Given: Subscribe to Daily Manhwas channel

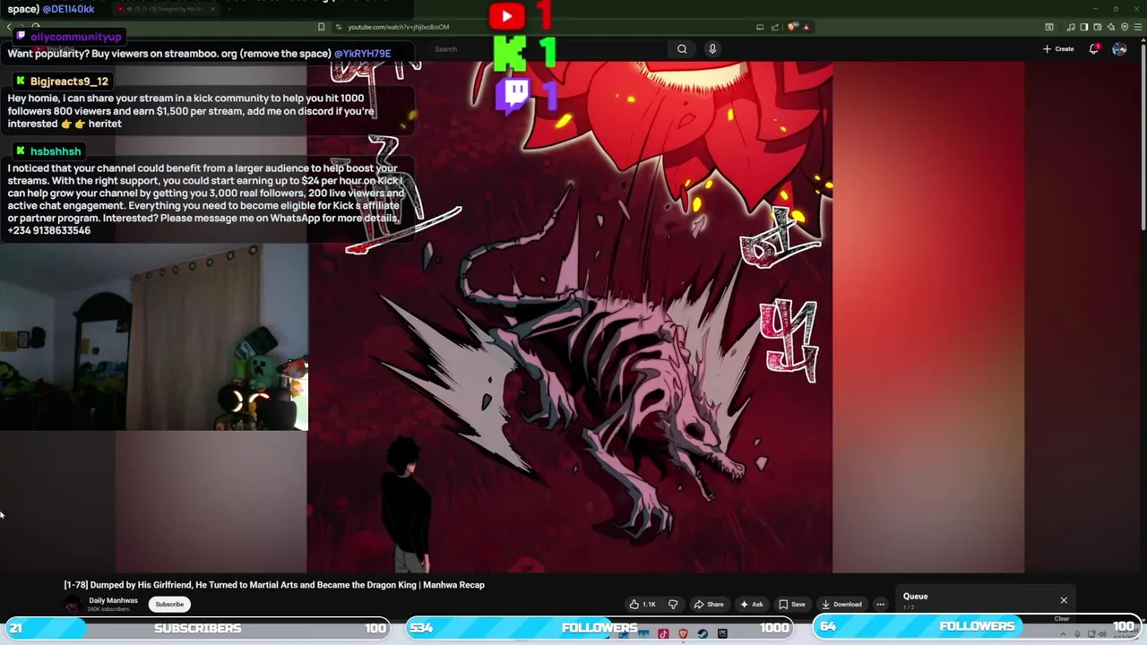Looking at the screenshot, I should (x=169, y=605).
